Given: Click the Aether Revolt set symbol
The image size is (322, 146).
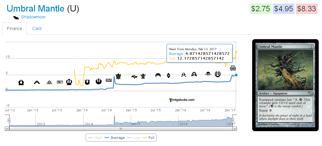Looking at the screenshot, I should click(233, 68).
